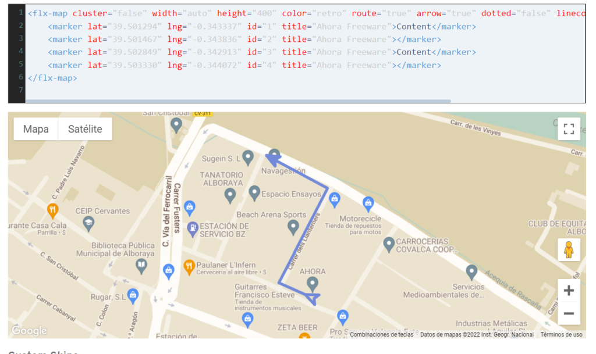Click the shop icon left of Paulaner
The height and width of the screenshot is (354, 596).
pyautogui.click(x=168, y=271)
